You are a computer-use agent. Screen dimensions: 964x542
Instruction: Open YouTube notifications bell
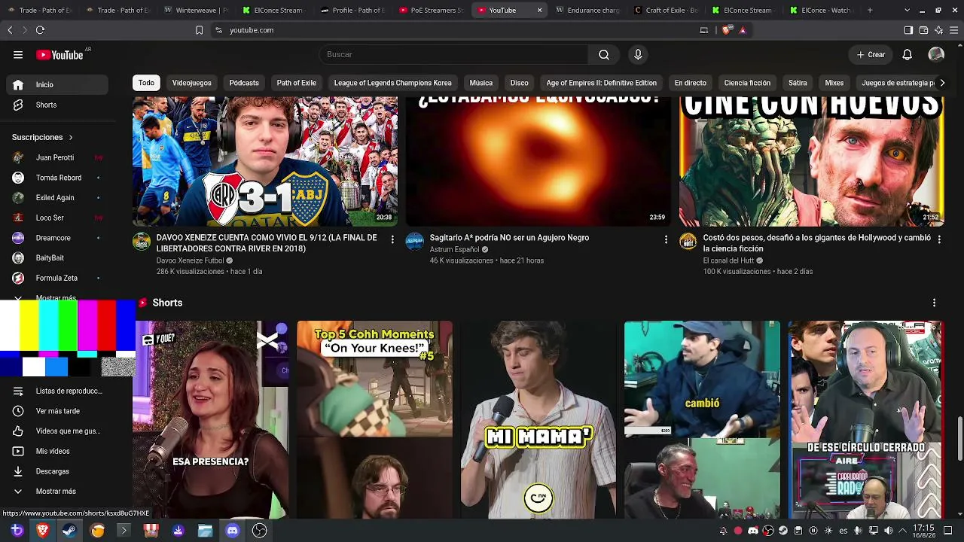pyautogui.click(x=908, y=54)
